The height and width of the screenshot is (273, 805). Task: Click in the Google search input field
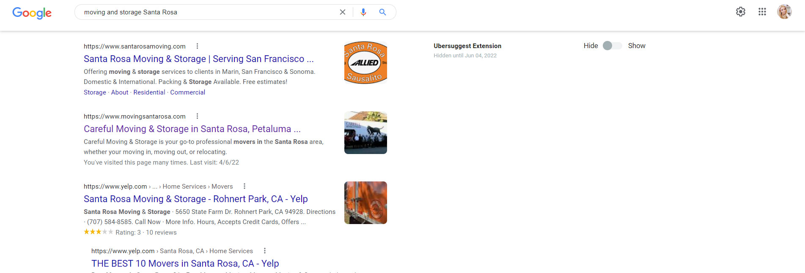(207, 12)
